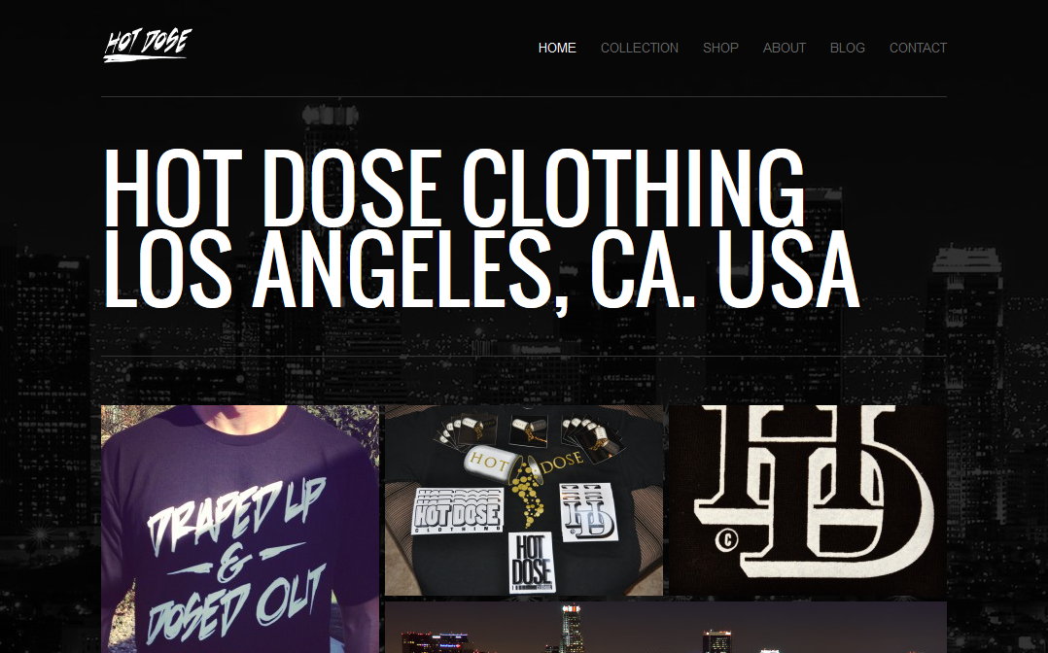The image size is (1048, 653).
Task: Click the Hot Dose logo
Action: [148, 46]
